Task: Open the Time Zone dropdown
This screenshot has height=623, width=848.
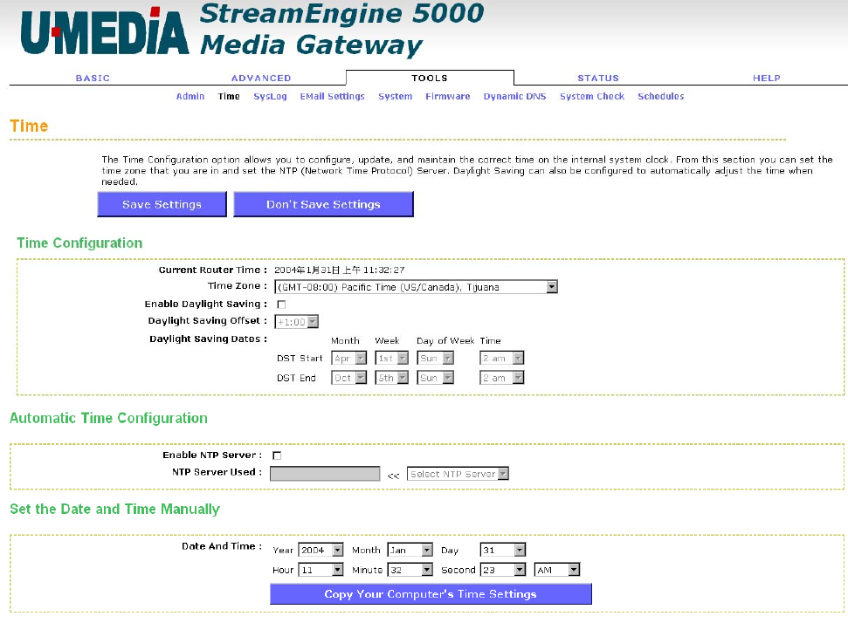Action: (416, 287)
